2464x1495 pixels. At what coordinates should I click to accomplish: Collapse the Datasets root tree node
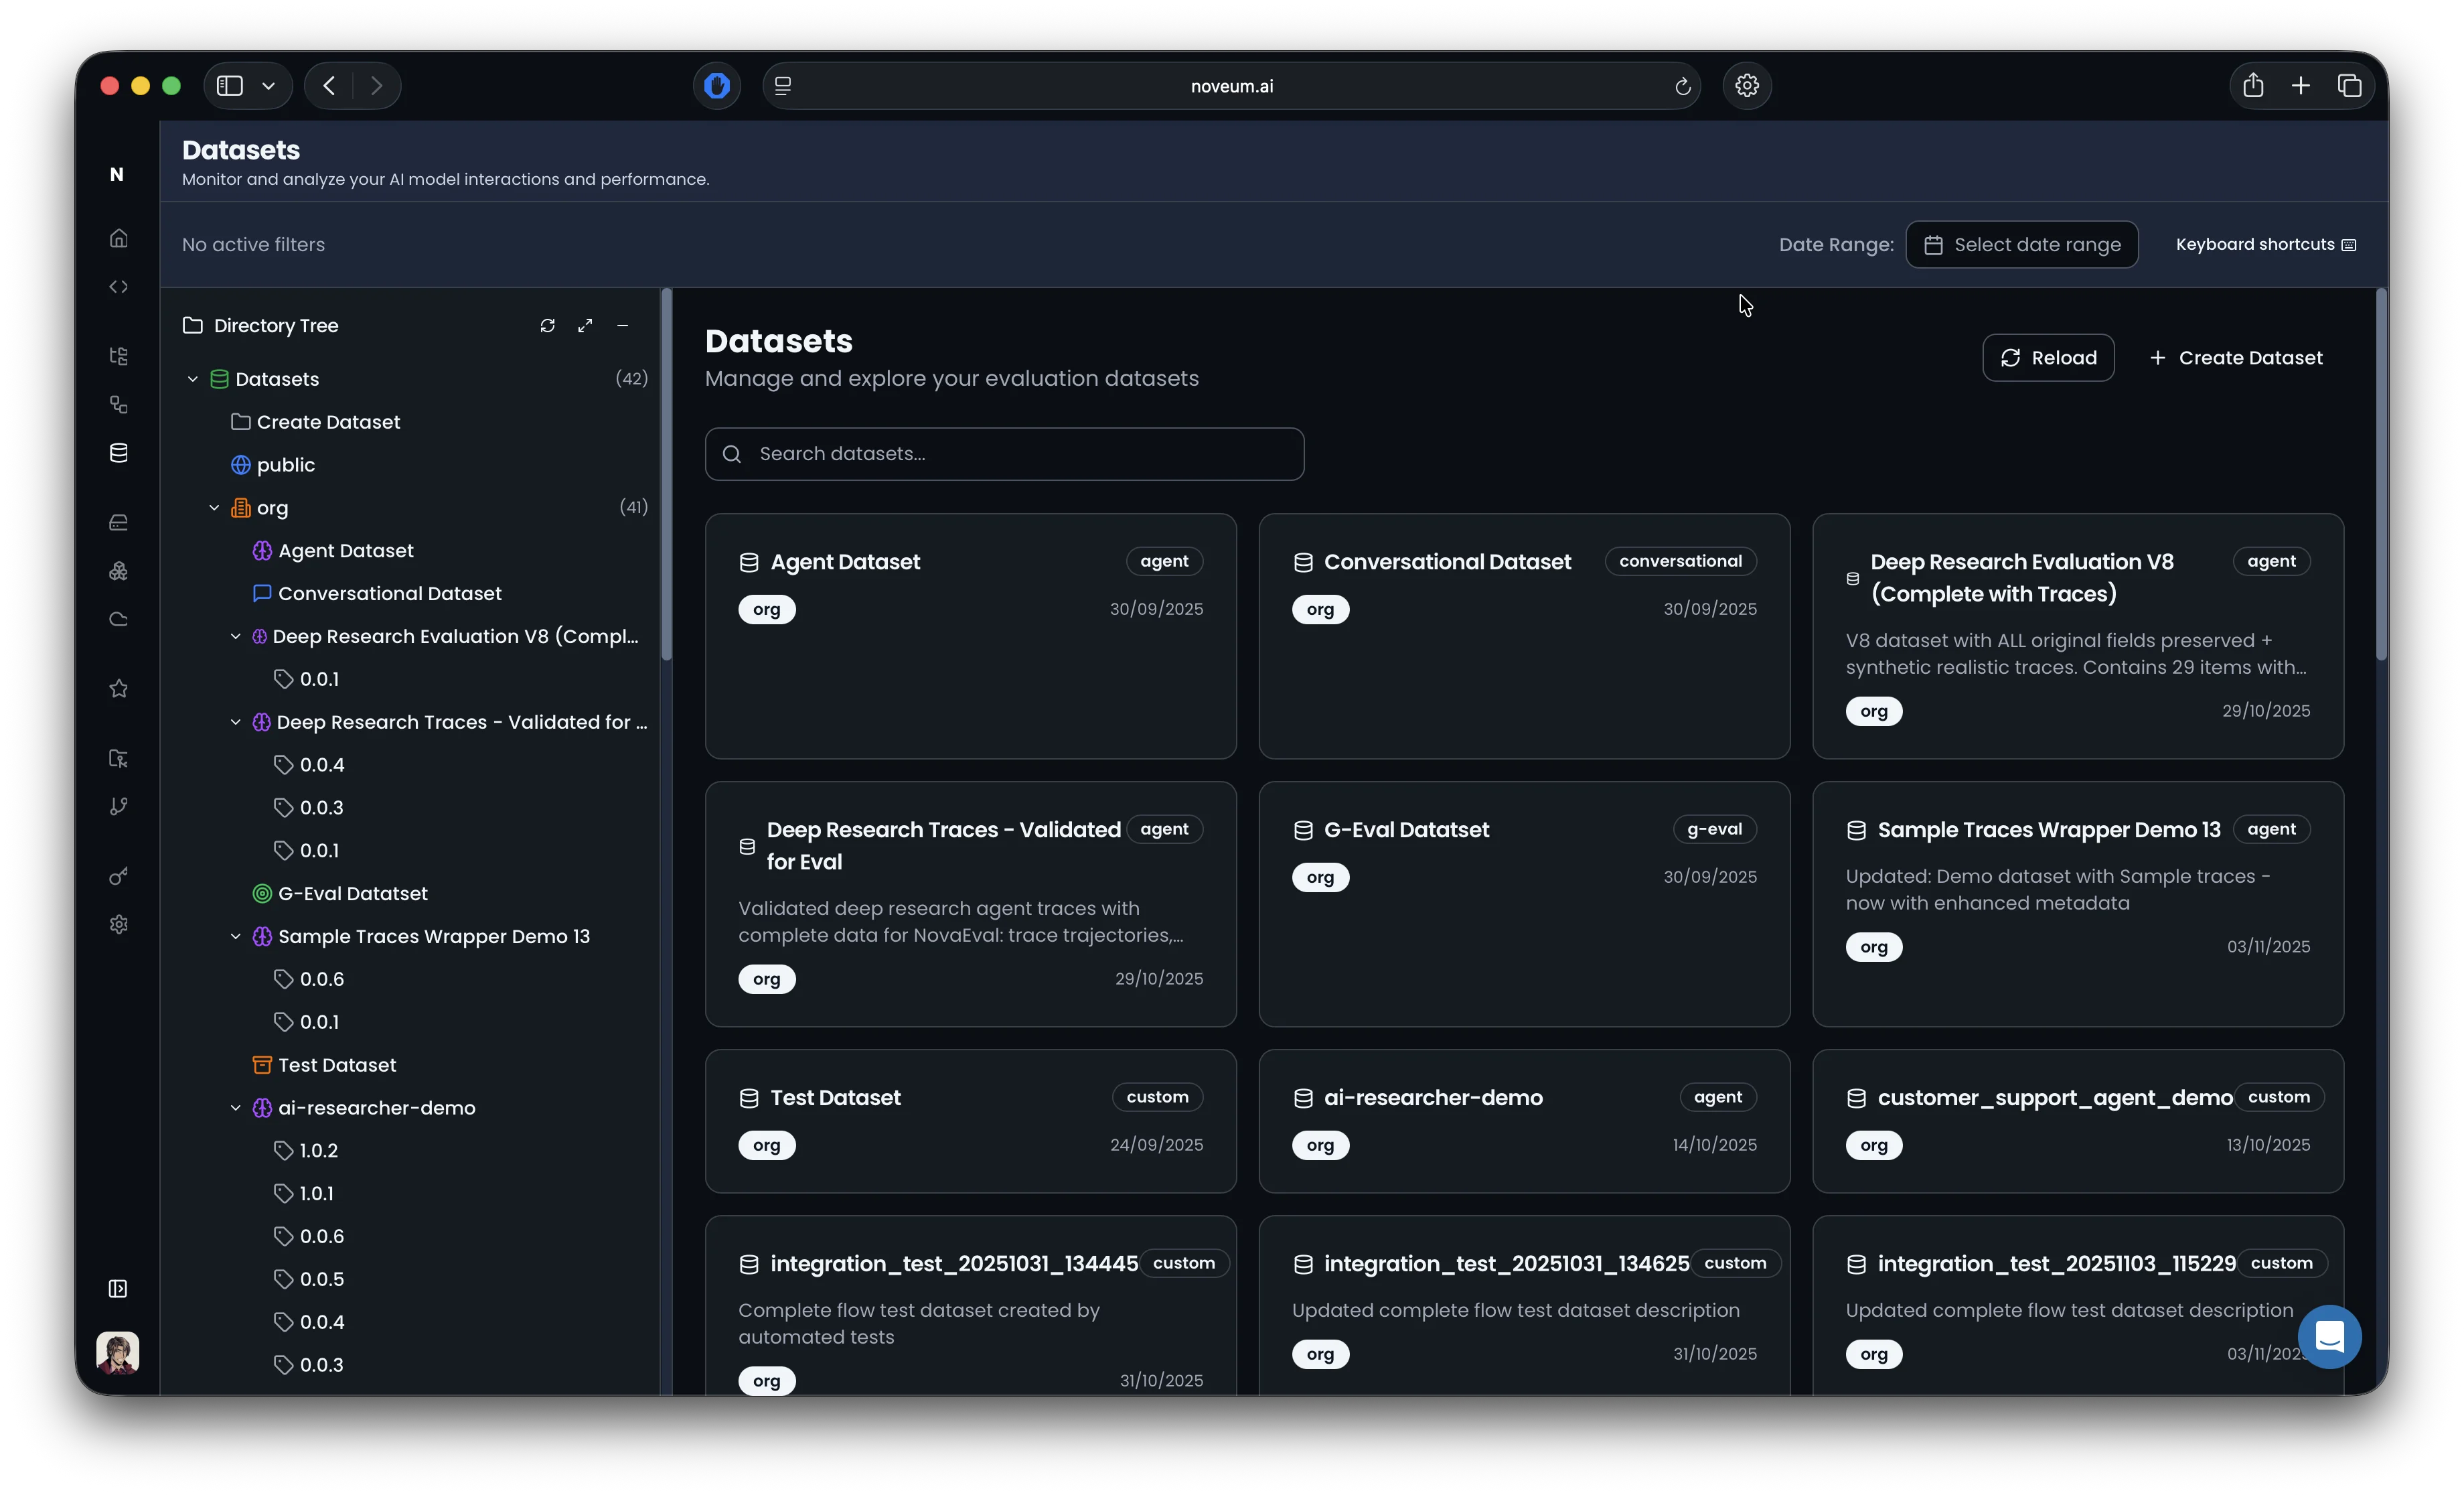pos(193,379)
